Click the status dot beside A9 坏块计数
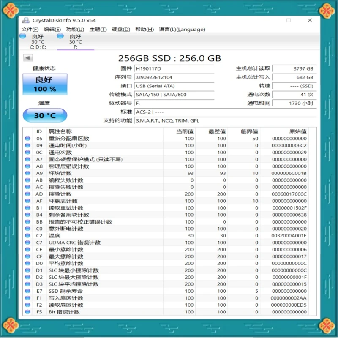 pyautogui.click(x=29, y=173)
